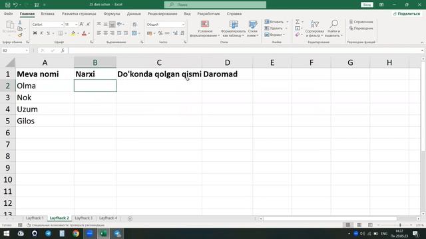Click the Вход sign-in button
426x239 pixels.
[x=367, y=5]
